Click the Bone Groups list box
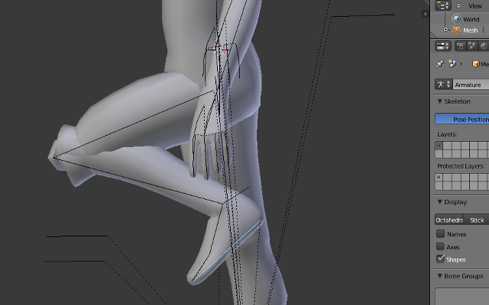The height and width of the screenshot is (305, 489). pos(462,297)
